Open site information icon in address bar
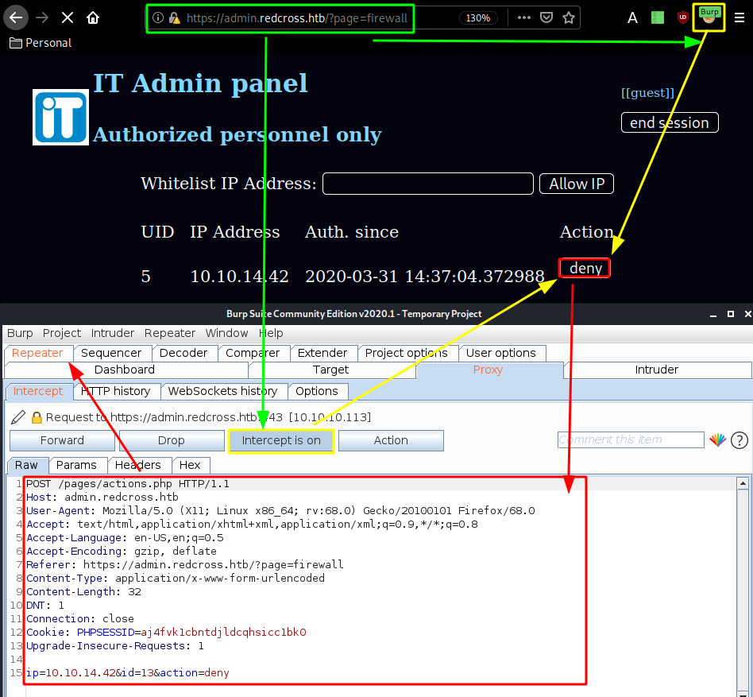 (x=157, y=17)
